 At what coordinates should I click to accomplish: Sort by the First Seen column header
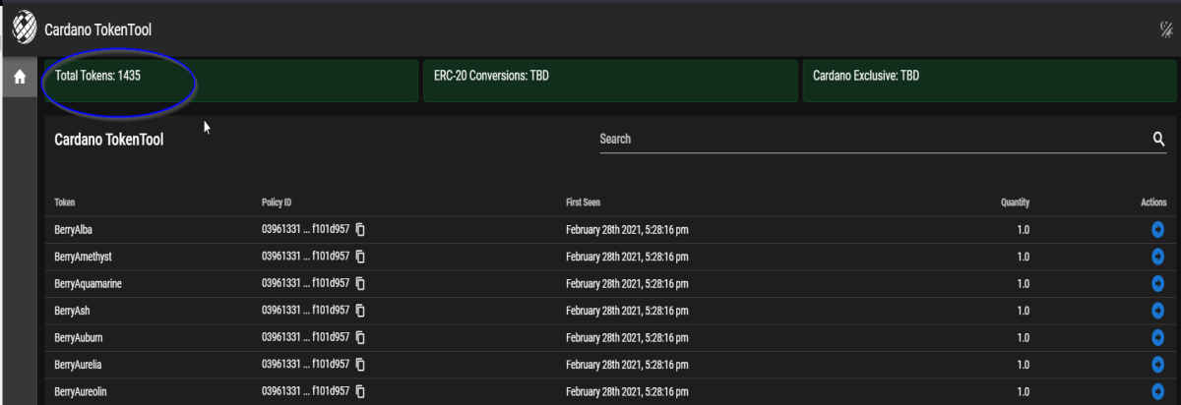pos(585,202)
